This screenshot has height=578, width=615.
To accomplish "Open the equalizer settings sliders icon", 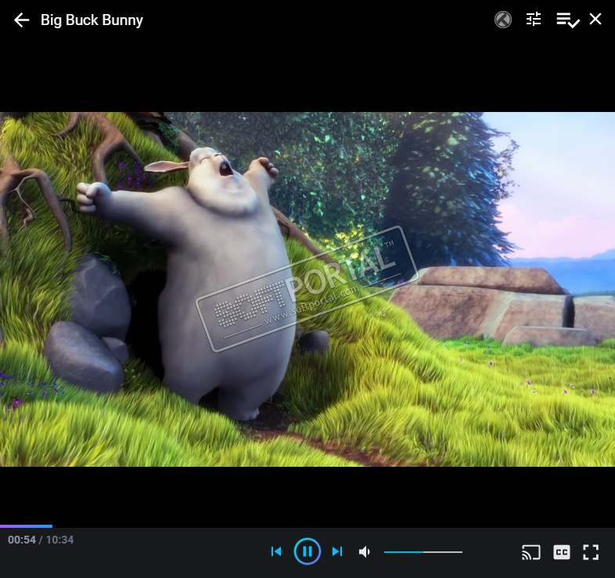I will (534, 20).
